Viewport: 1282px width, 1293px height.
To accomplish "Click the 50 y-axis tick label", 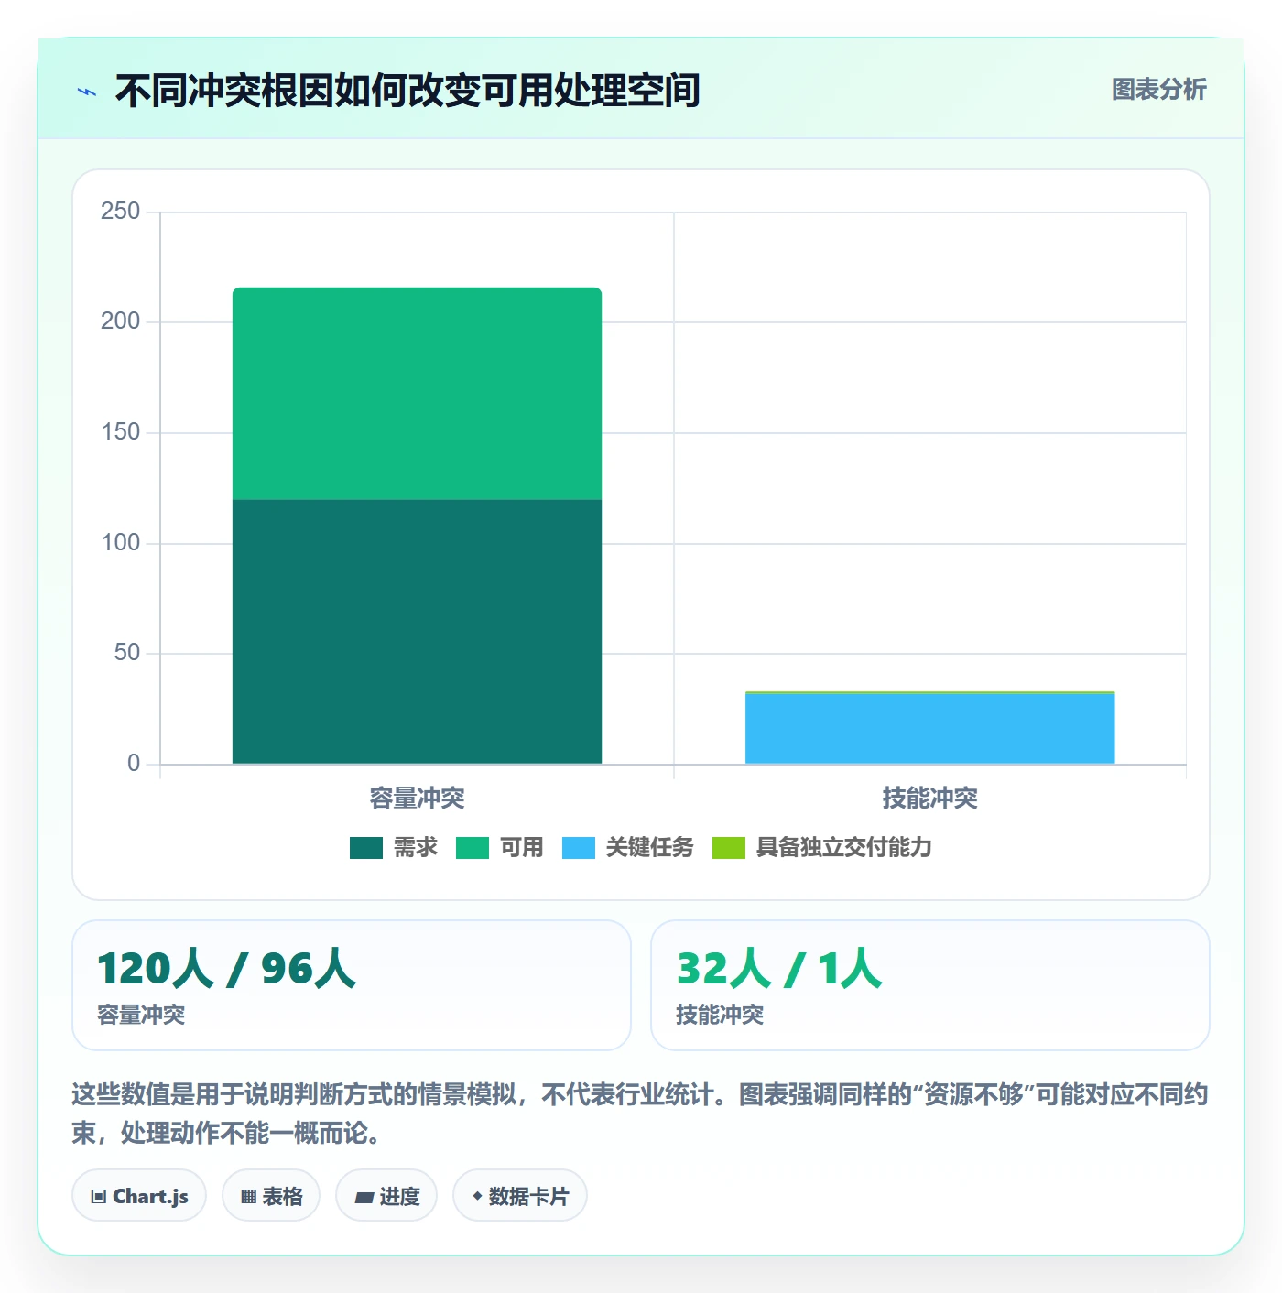I will [x=126, y=653].
